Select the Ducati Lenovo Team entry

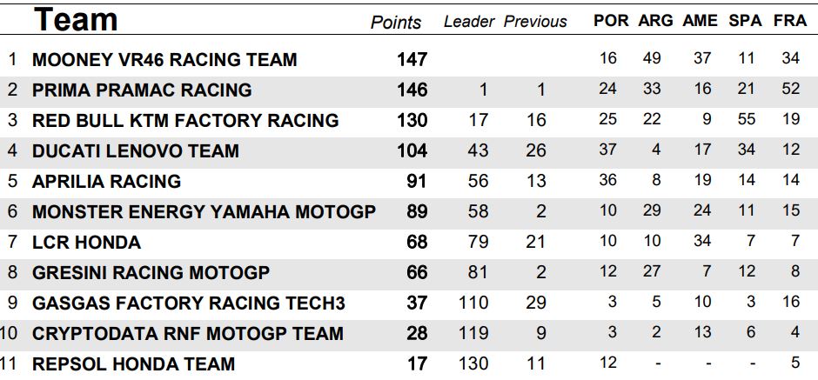(135, 151)
